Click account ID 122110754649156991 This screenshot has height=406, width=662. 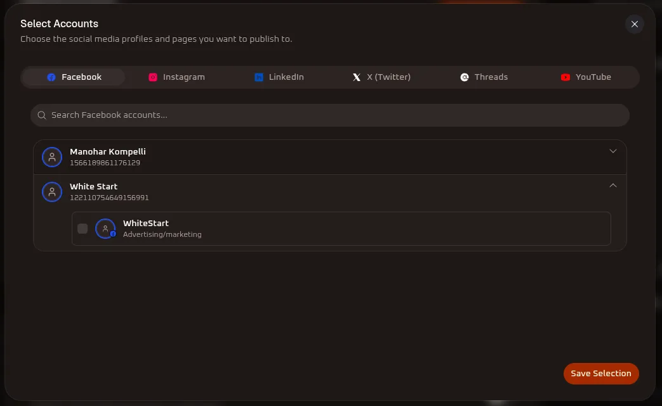click(109, 198)
